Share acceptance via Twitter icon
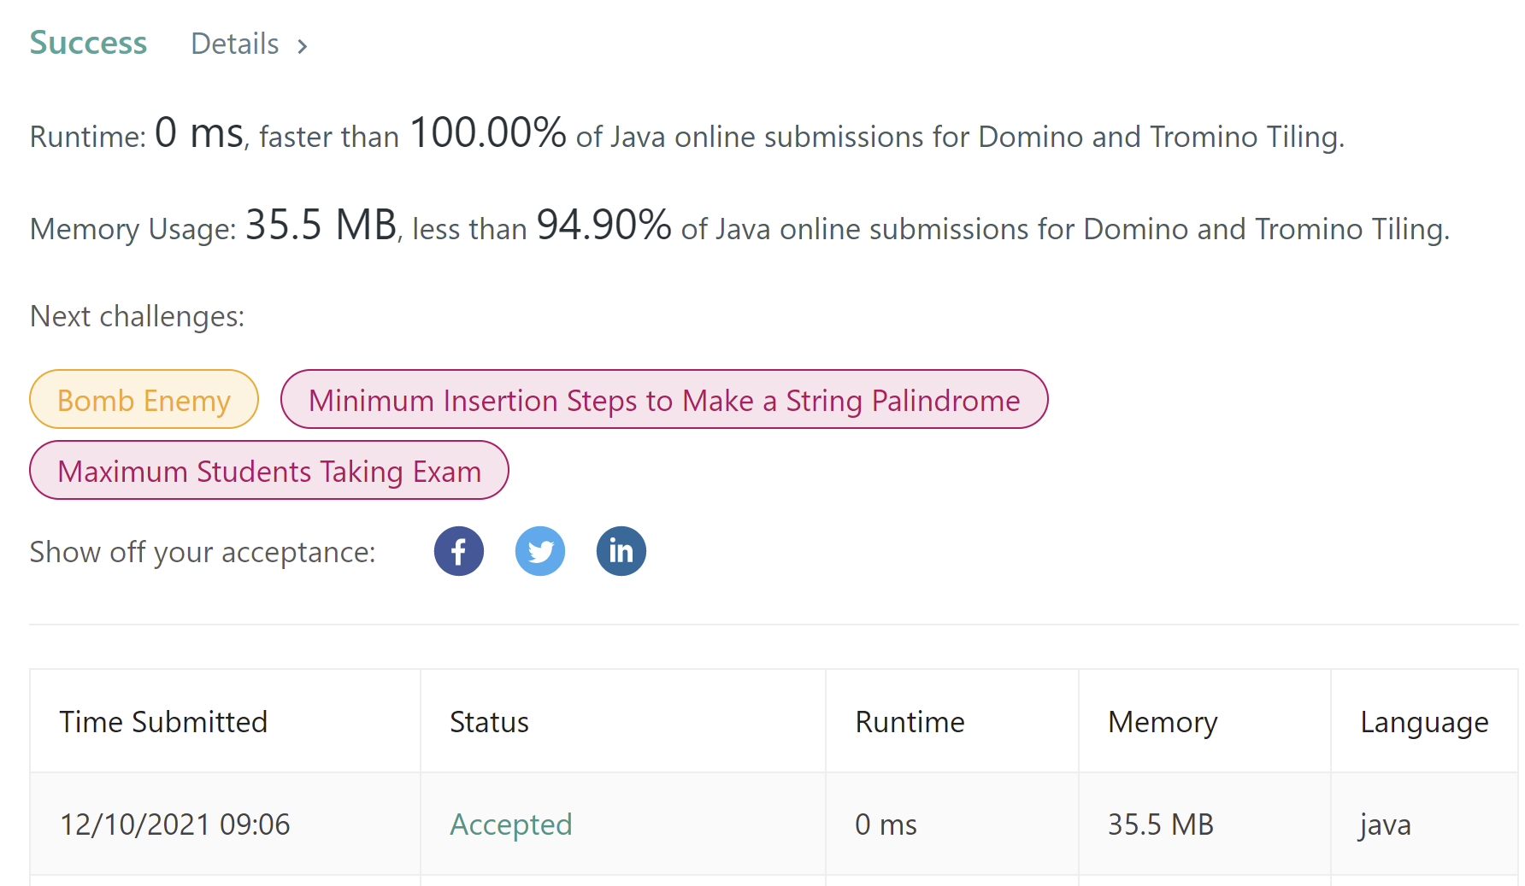This screenshot has height=886, width=1525. coord(540,551)
